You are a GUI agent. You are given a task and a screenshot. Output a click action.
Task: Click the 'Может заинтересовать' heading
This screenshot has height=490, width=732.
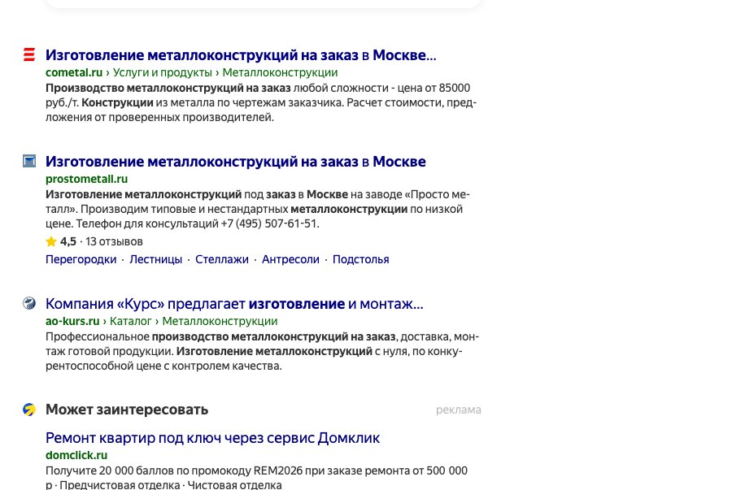pos(127,410)
